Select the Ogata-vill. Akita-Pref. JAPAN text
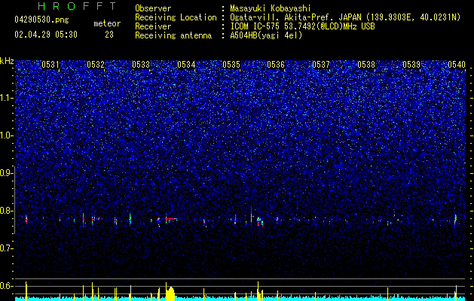 [x=295, y=17]
